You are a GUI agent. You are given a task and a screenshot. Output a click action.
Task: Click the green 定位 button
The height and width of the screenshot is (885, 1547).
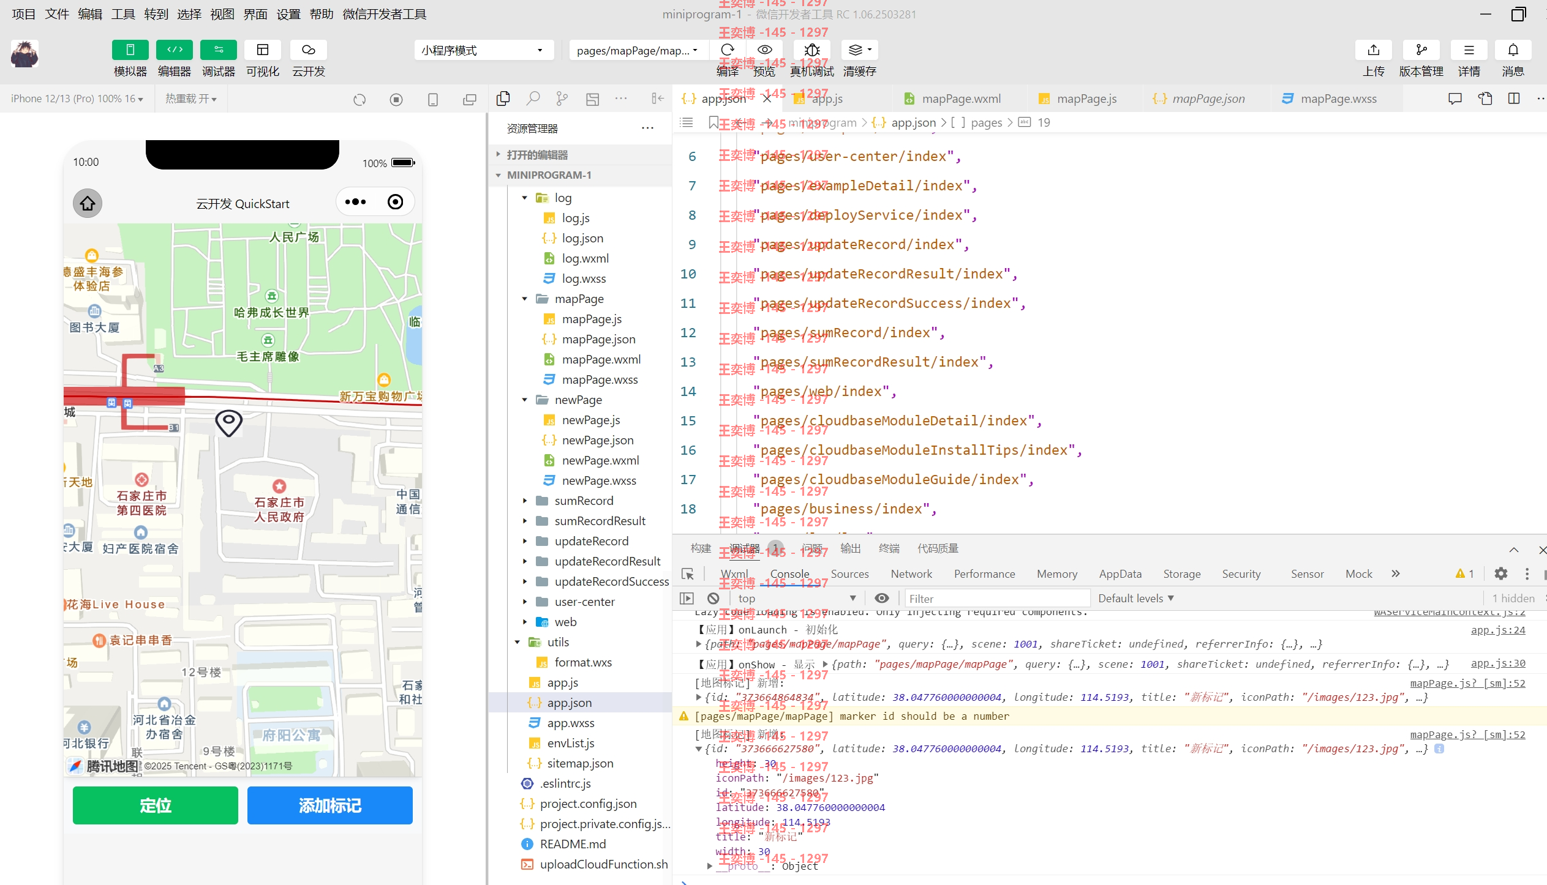[156, 805]
